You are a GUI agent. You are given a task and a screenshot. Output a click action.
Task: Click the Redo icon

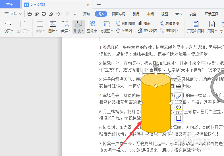tap(67, 14)
